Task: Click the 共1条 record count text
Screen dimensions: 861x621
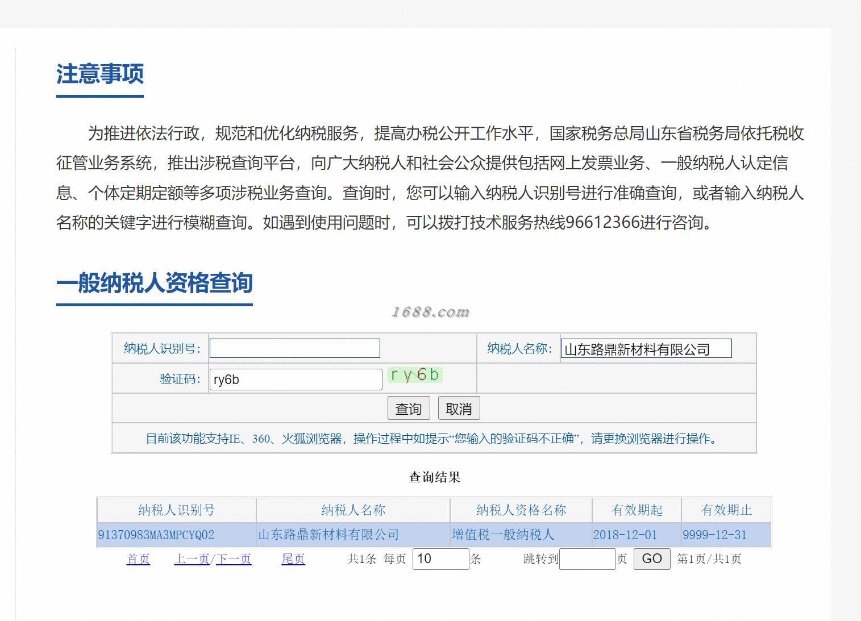Action: point(362,559)
